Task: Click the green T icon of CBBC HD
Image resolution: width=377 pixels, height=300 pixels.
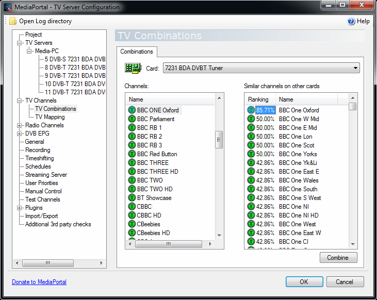Action: [132, 215]
